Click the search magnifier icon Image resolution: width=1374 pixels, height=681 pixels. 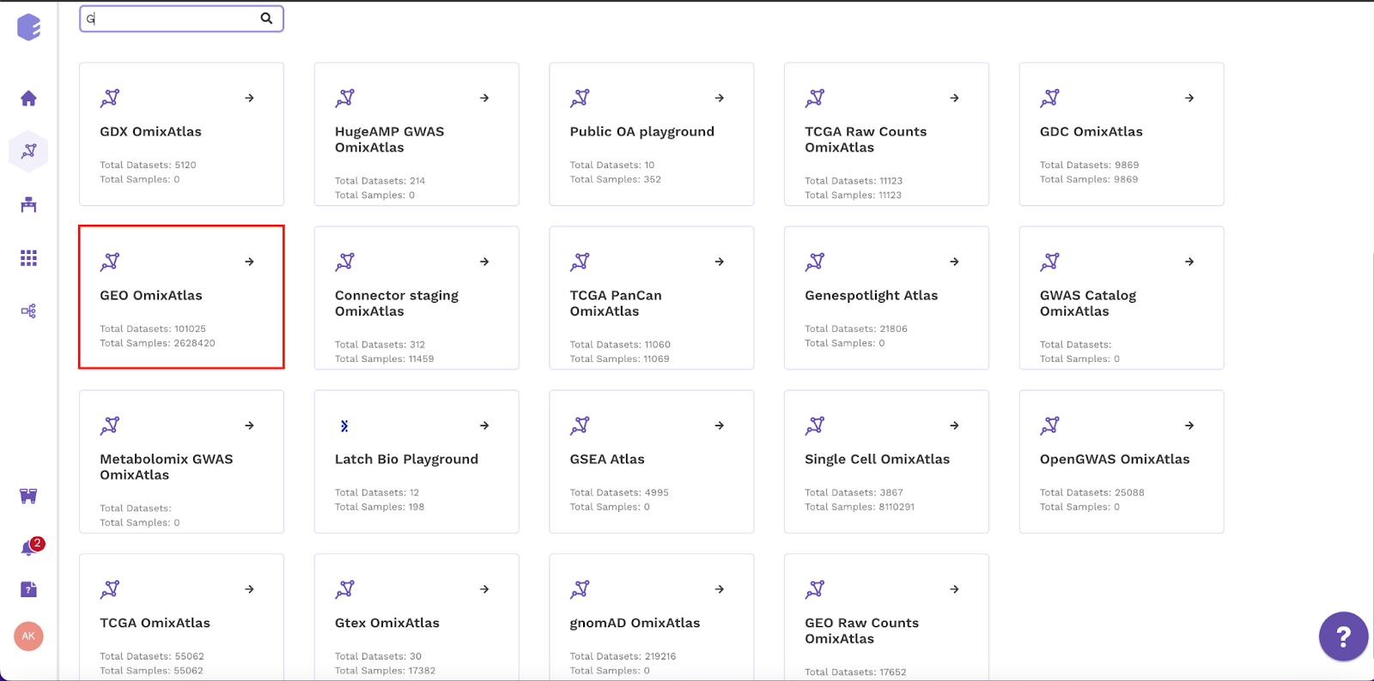point(266,18)
